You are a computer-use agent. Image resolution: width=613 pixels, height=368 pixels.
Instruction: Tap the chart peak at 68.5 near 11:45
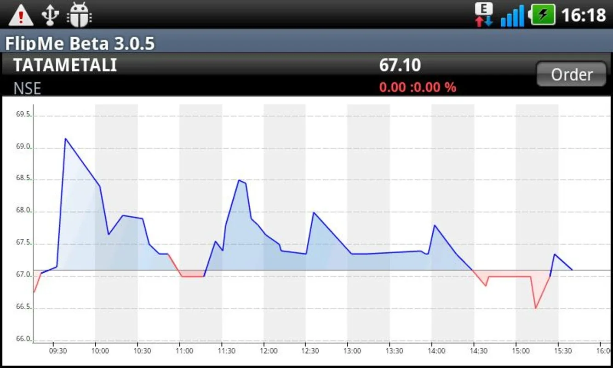[239, 180]
